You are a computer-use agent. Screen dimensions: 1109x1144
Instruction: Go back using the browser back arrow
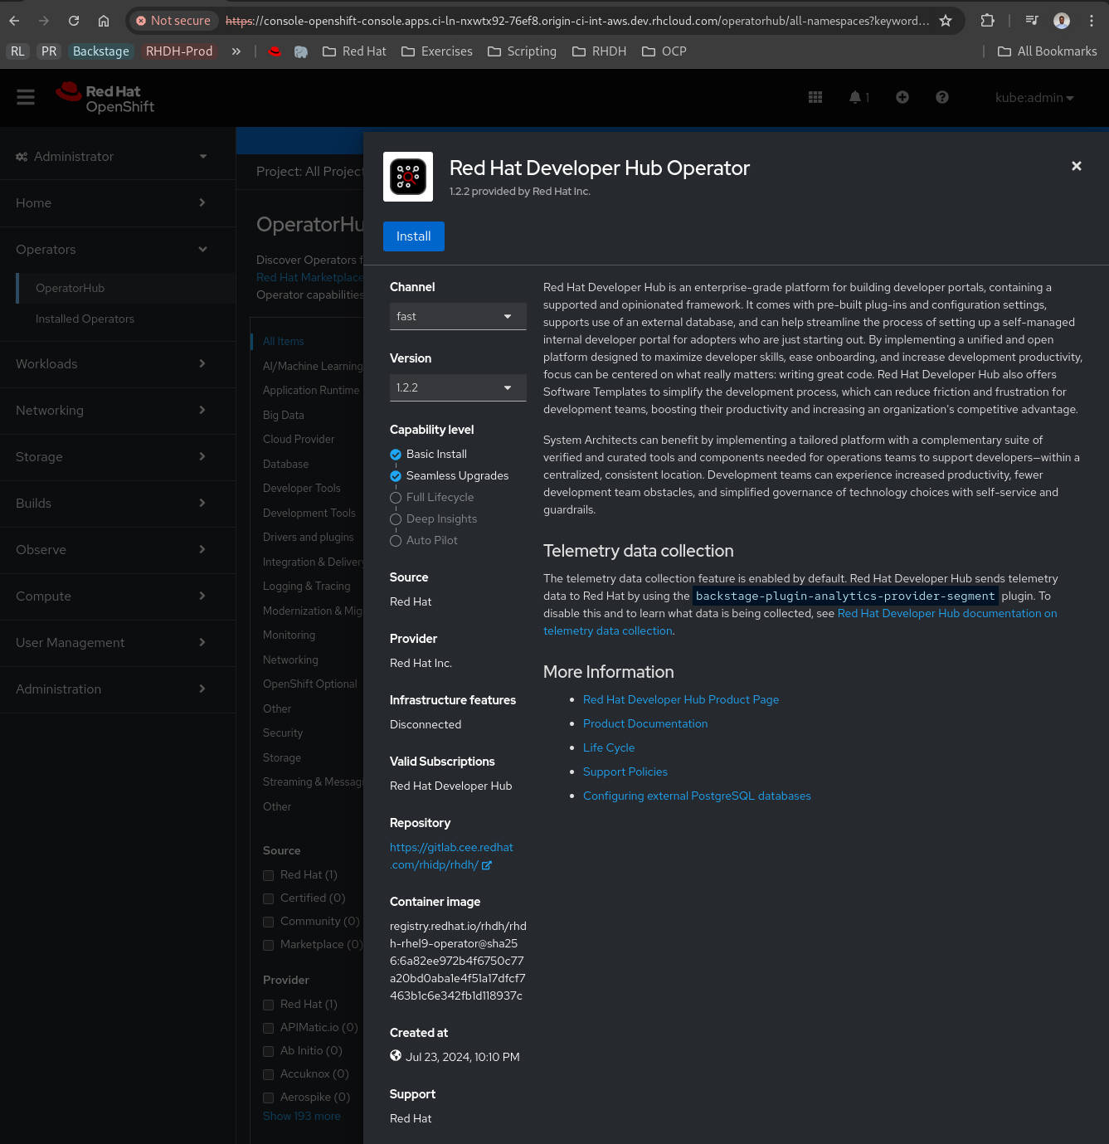pyautogui.click(x=14, y=21)
